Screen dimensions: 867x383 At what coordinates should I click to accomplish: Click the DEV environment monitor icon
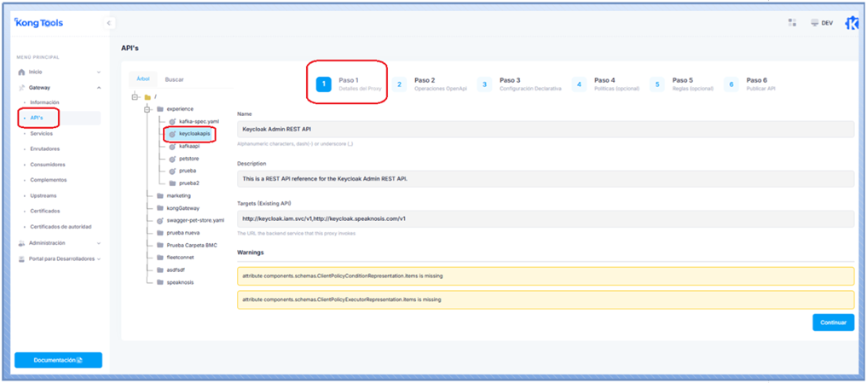coord(814,23)
